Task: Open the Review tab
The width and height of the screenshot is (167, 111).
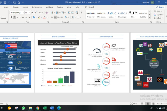Action: (x=60, y=7)
